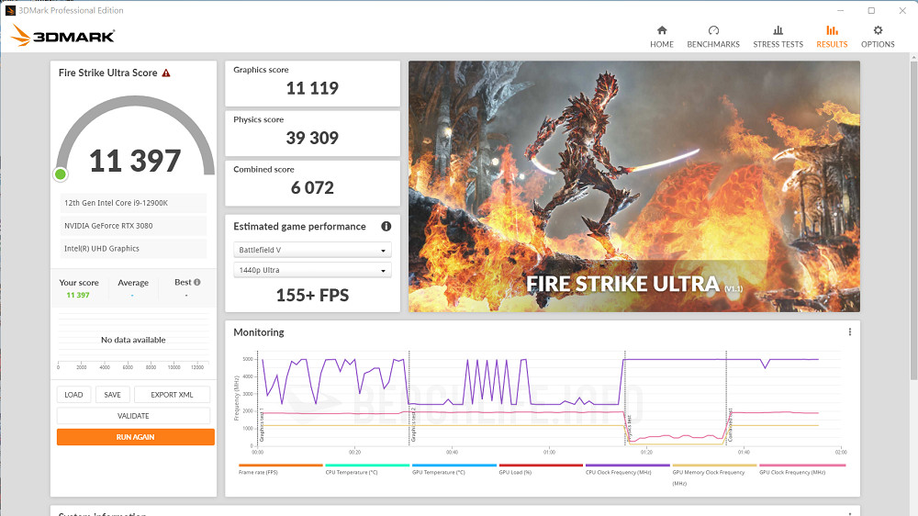Viewport: 918px width, 516px height.
Task: Click the SAVE button
Action: click(x=112, y=395)
